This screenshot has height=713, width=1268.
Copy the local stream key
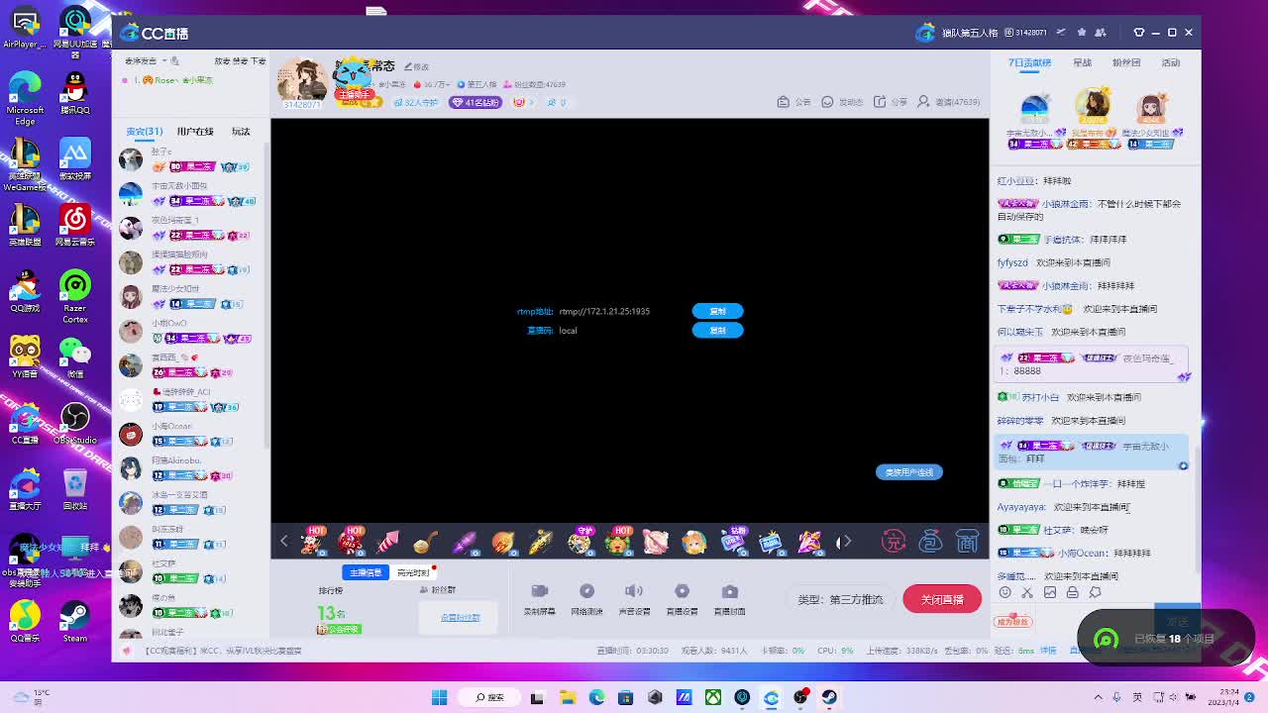point(717,330)
